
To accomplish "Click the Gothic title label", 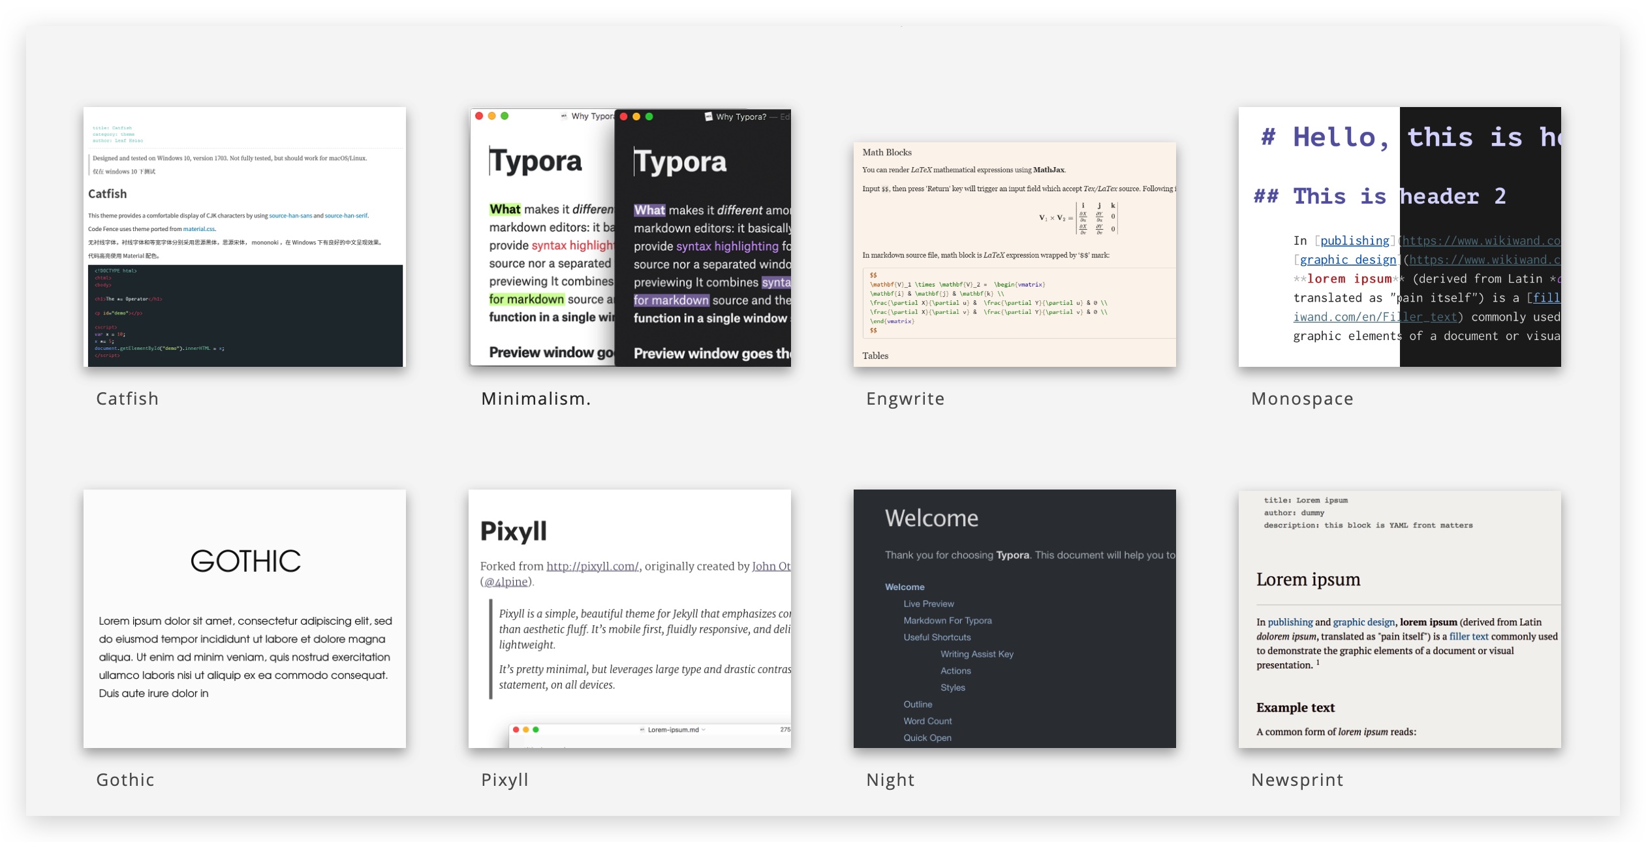I will [125, 779].
